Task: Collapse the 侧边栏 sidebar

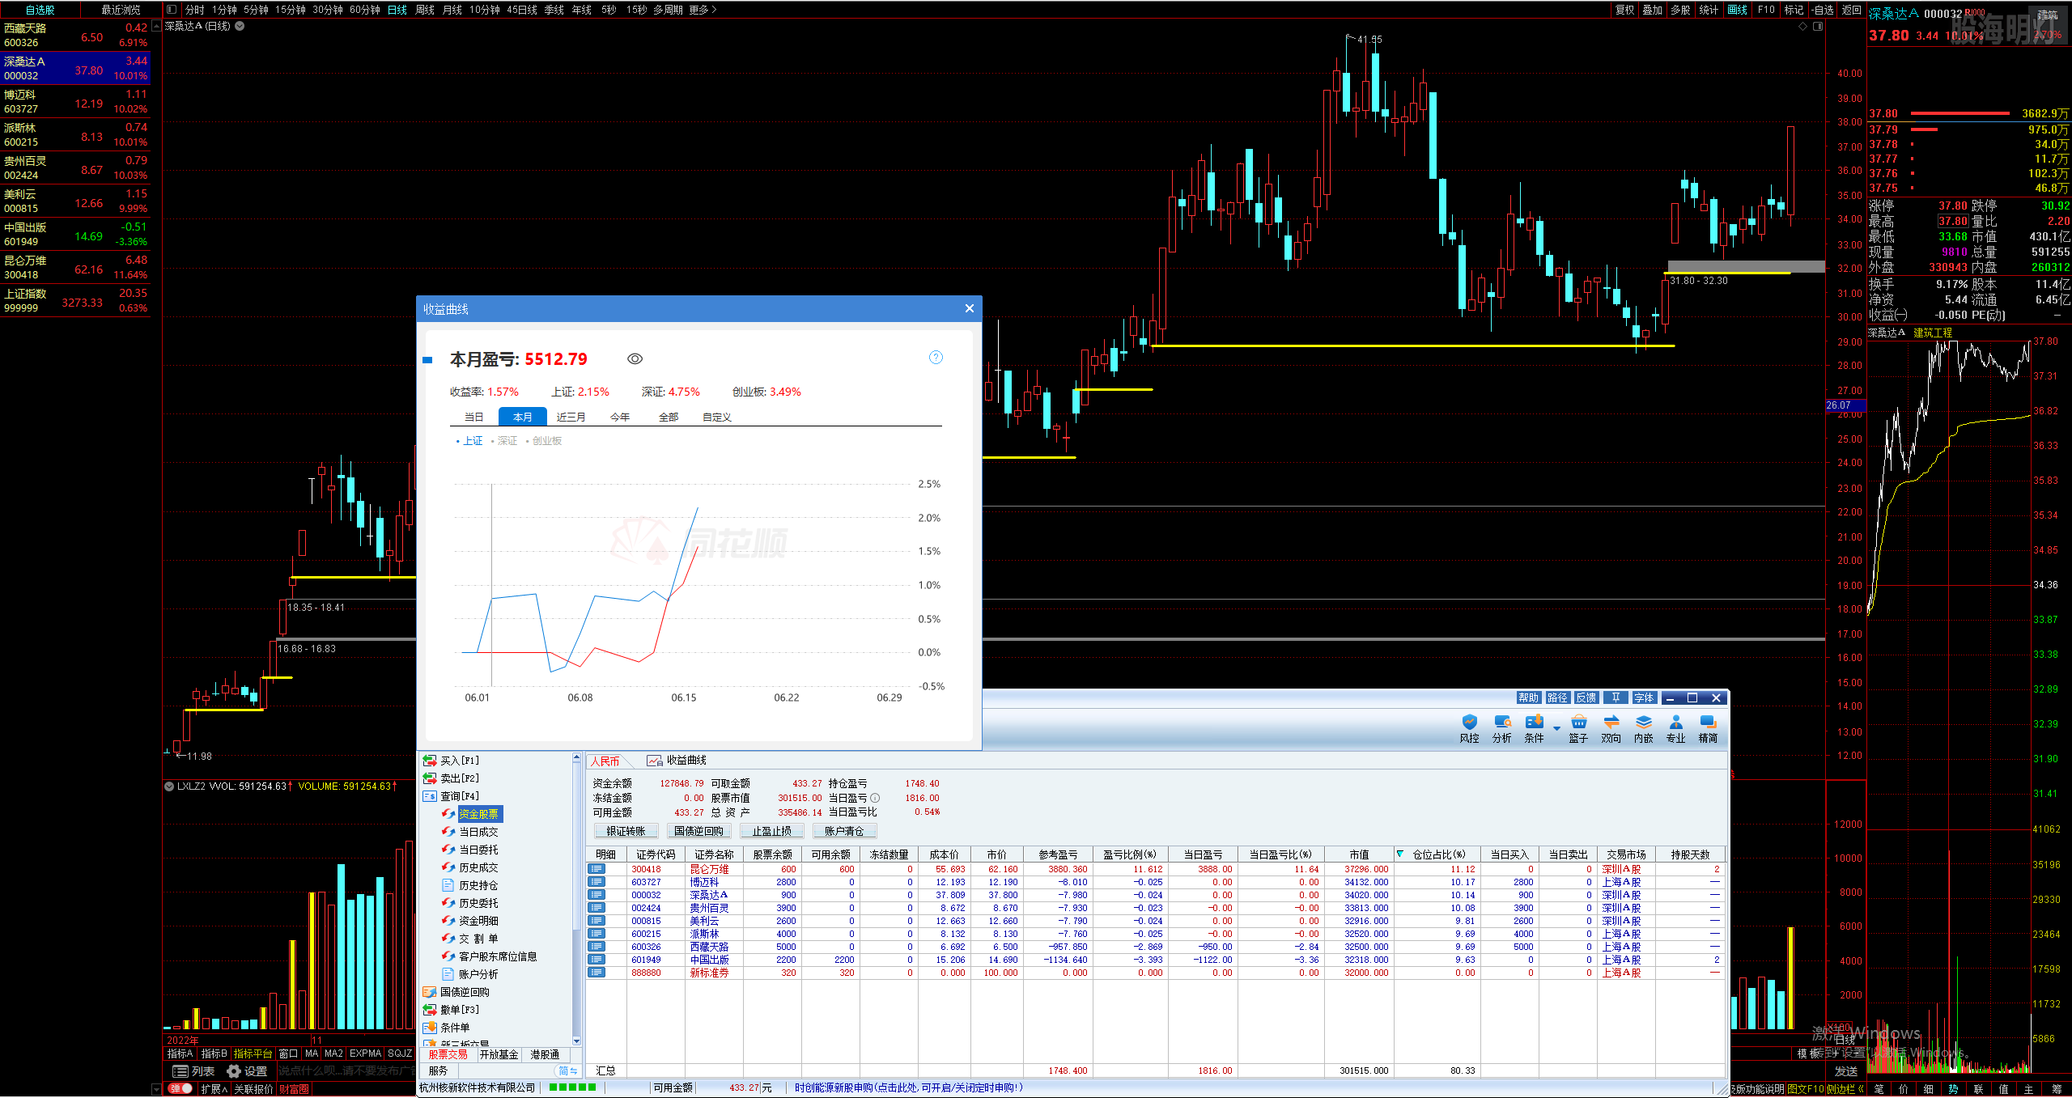Action: pyautogui.click(x=1845, y=1089)
